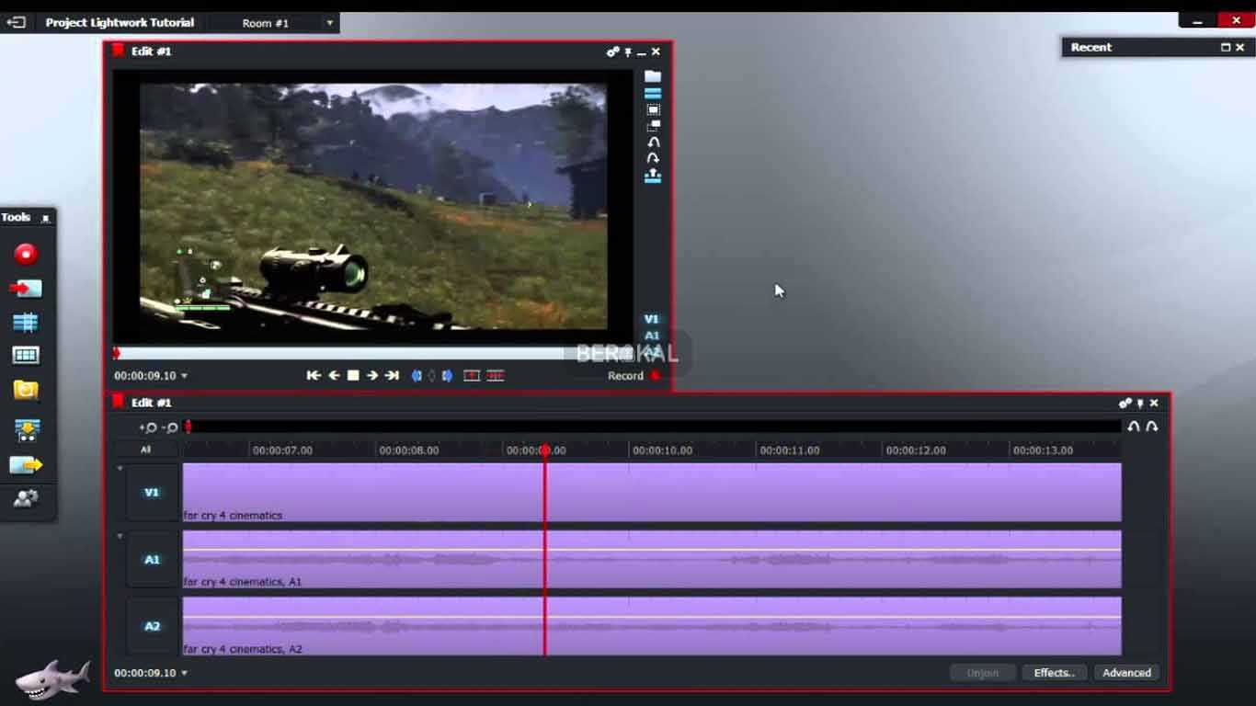The width and height of the screenshot is (1256, 706).
Task: Jump to the next cut in viewer
Action: coord(392,375)
